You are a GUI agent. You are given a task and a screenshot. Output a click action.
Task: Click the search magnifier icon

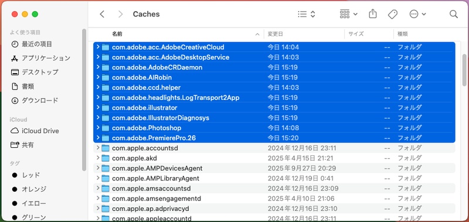(453, 14)
